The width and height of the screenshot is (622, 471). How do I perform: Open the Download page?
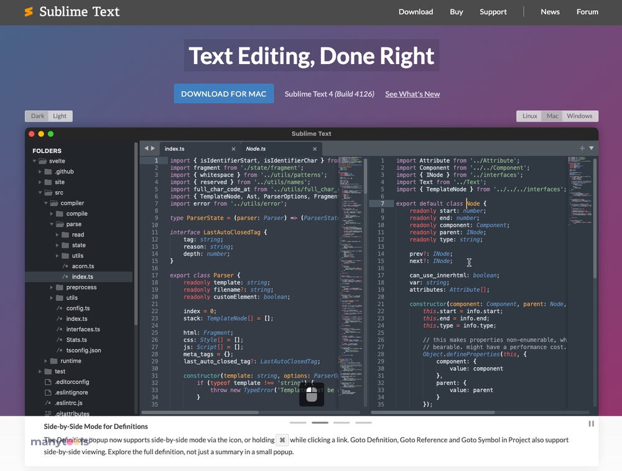point(415,12)
